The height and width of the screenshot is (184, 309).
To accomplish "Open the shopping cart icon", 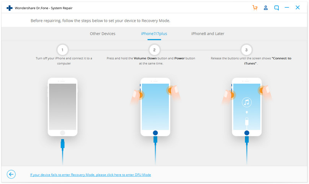I will tap(255, 8).
